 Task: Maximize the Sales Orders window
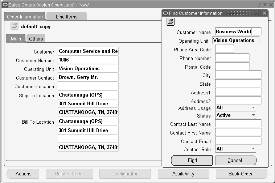(265, 5)
